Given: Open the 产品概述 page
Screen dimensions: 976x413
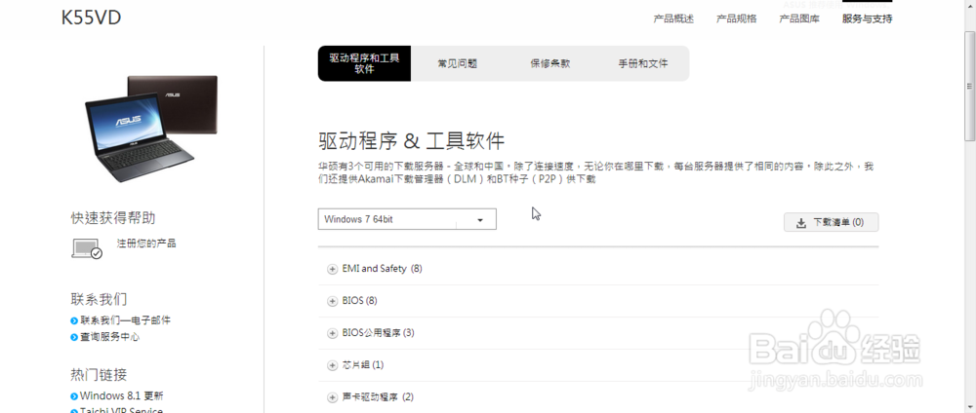Looking at the screenshot, I should point(673,19).
